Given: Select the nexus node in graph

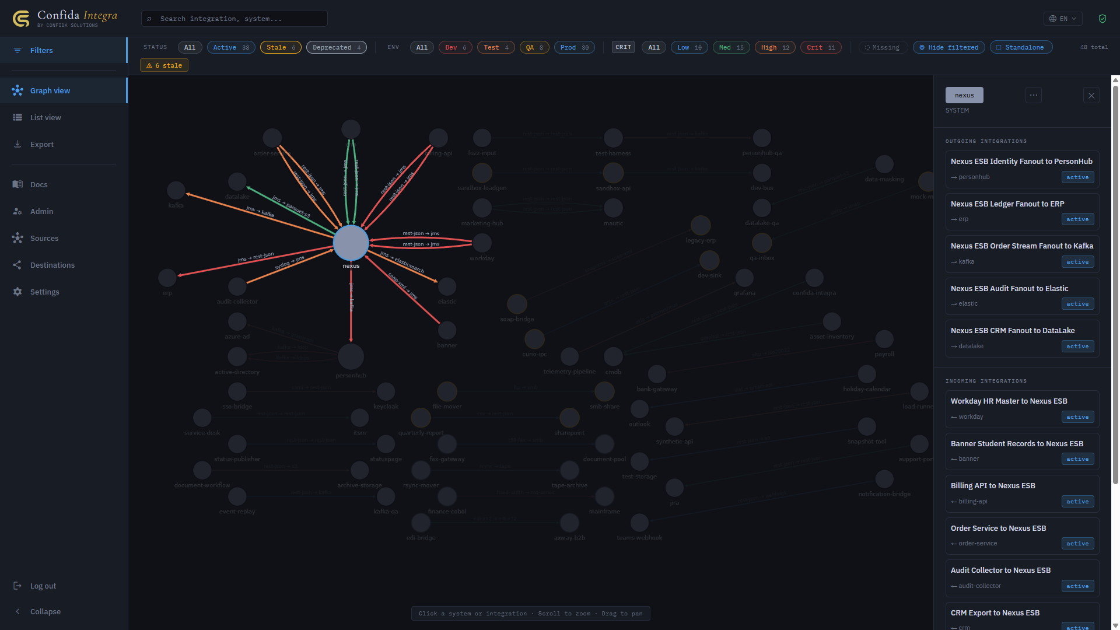Looking at the screenshot, I should [x=351, y=243].
